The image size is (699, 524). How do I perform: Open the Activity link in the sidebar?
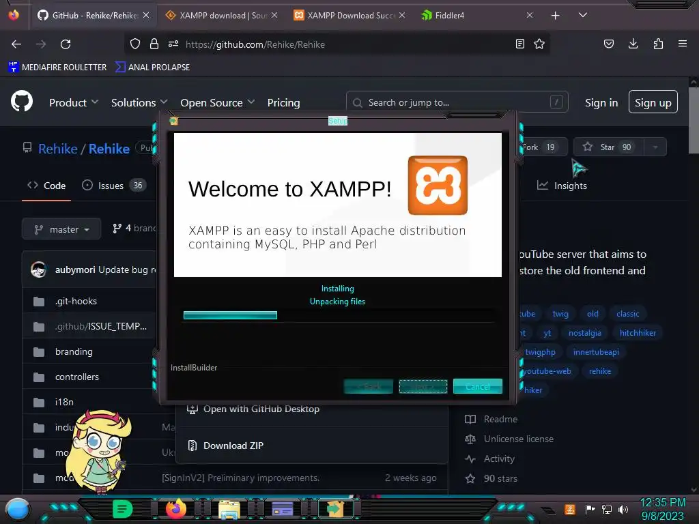[x=499, y=458]
